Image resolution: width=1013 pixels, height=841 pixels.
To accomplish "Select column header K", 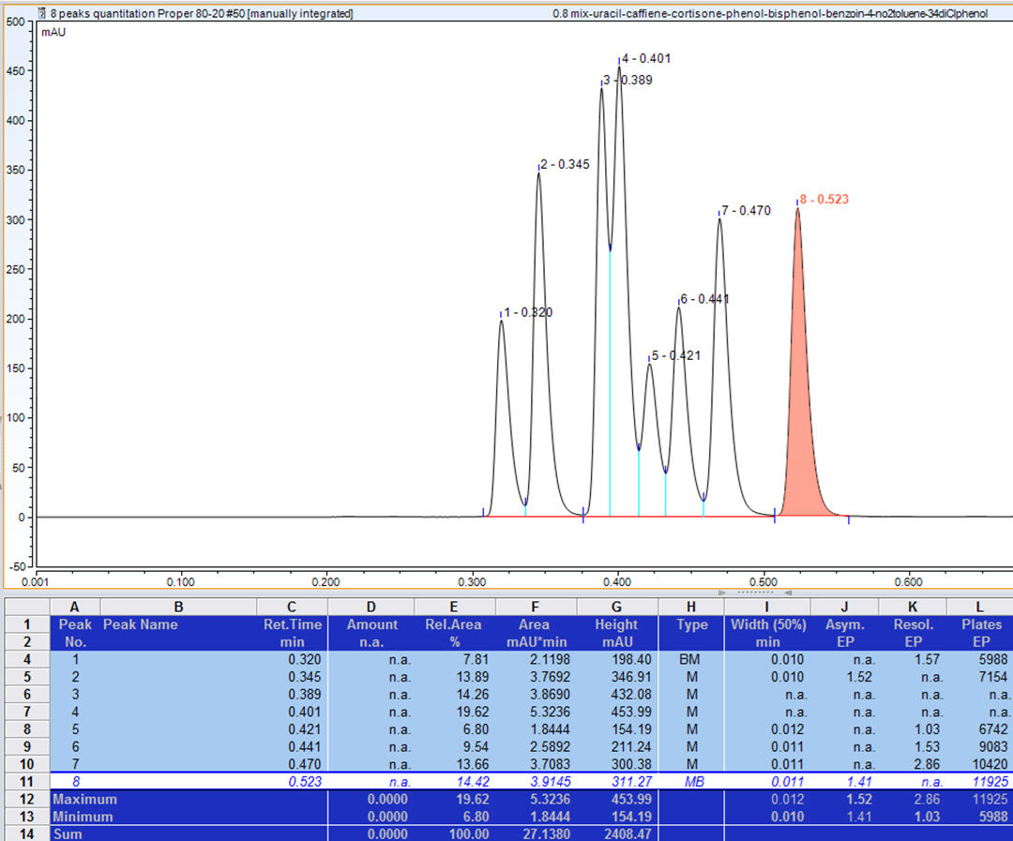I will tap(913, 608).
